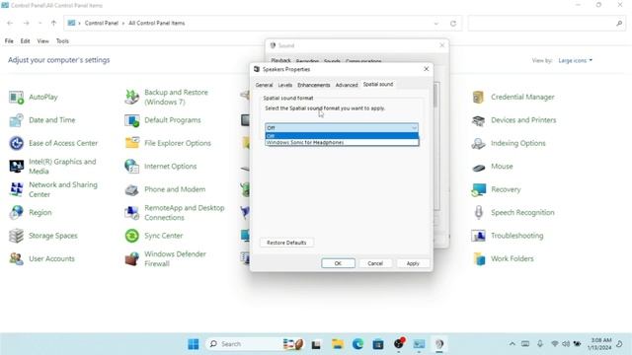Switch to the Enhancements tab
The image size is (632, 355).
click(314, 85)
